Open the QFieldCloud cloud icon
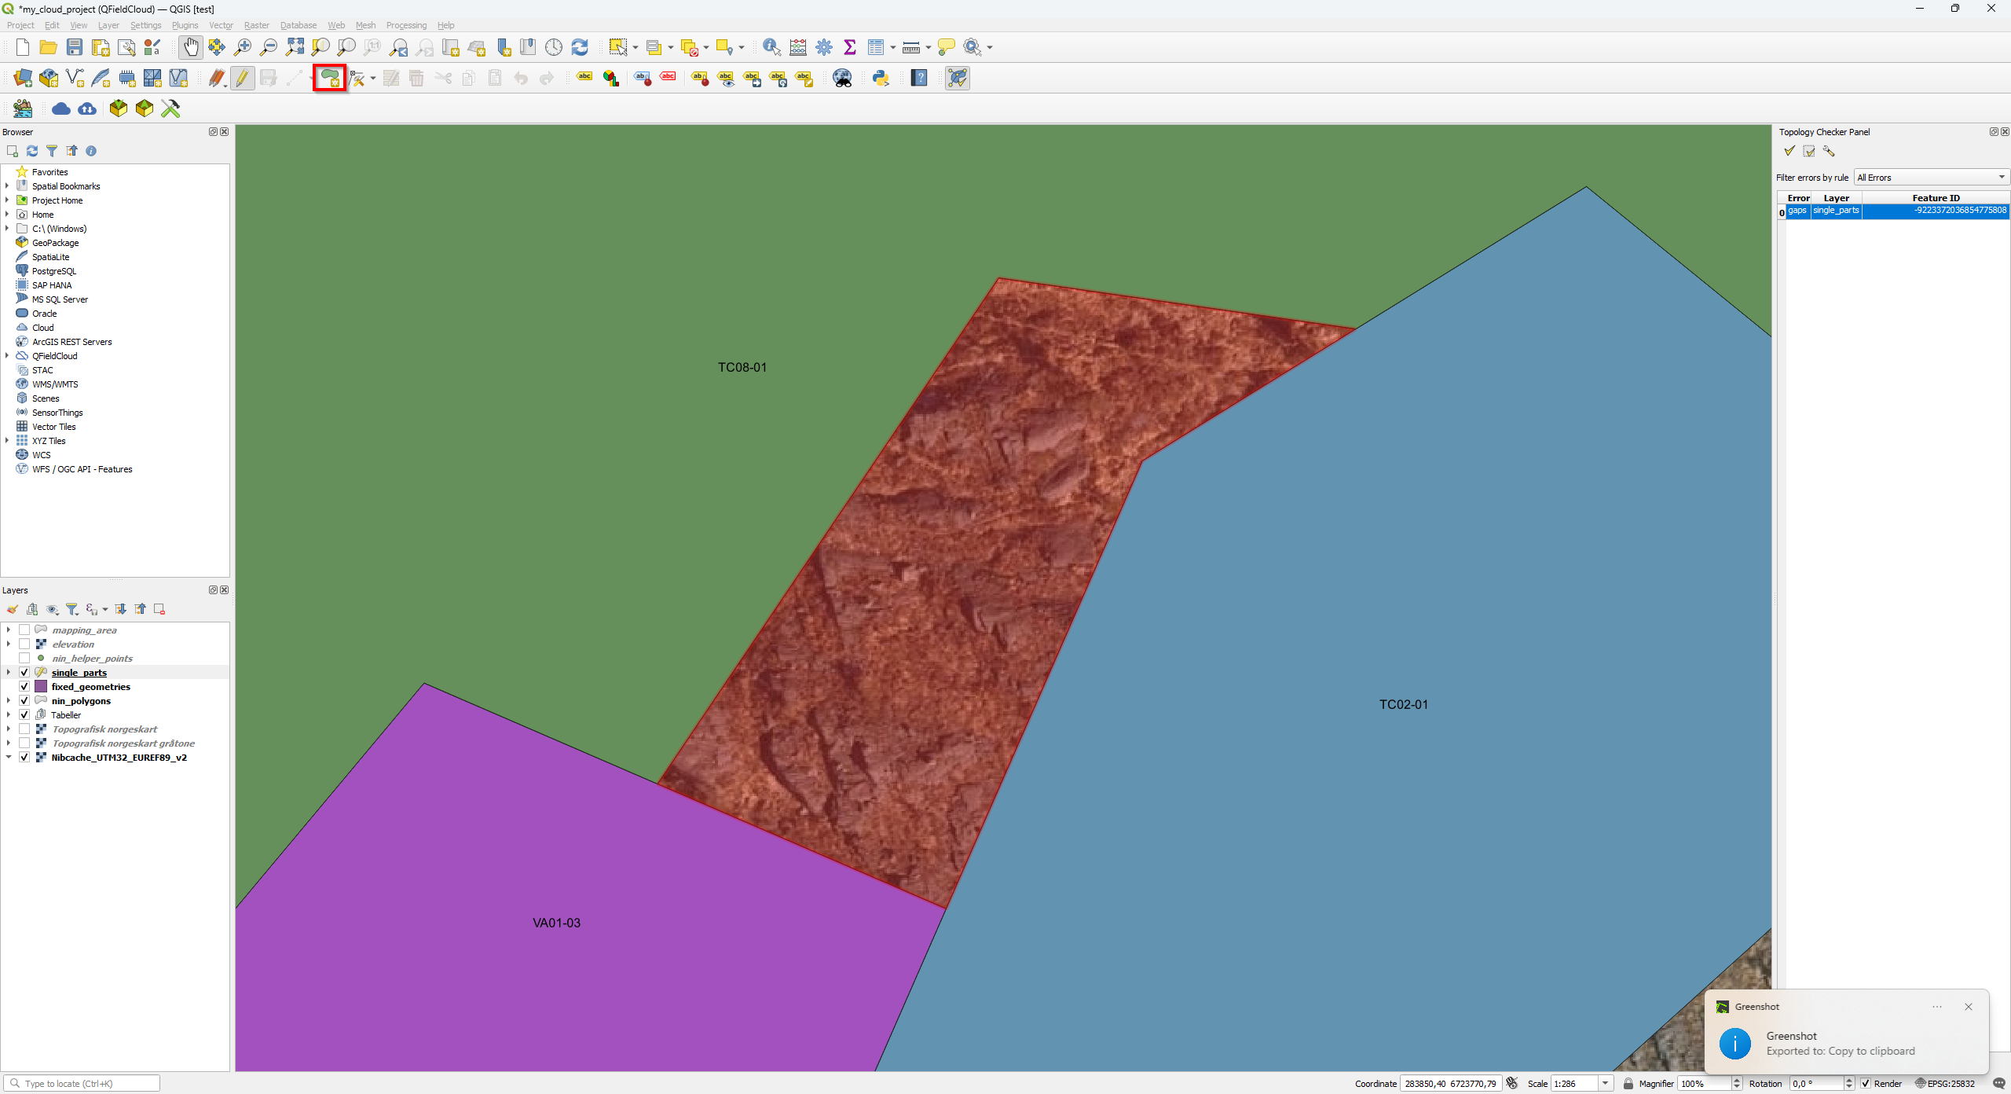 61,108
